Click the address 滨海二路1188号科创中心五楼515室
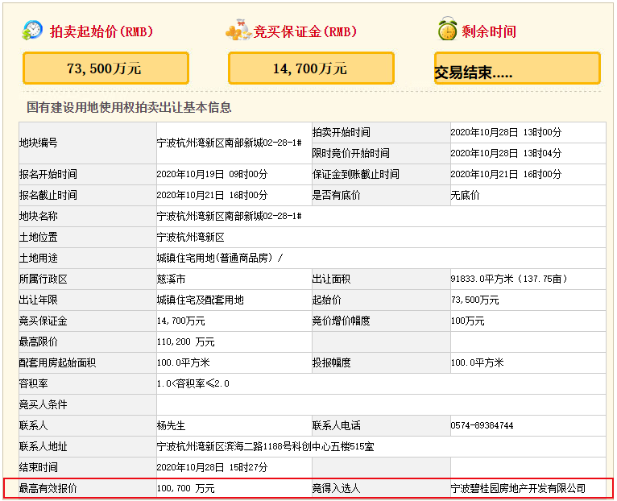 (299, 447)
